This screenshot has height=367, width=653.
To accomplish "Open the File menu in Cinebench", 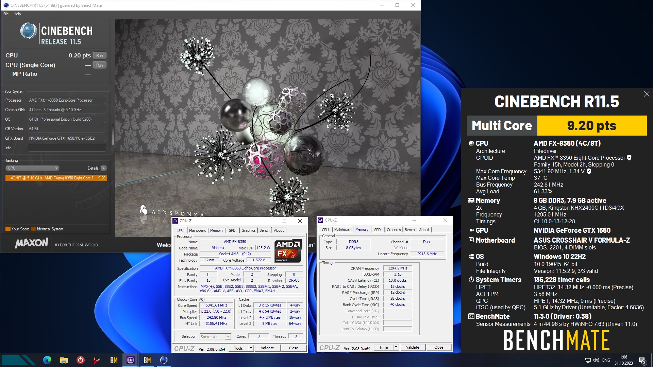I will (x=6, y=14).
